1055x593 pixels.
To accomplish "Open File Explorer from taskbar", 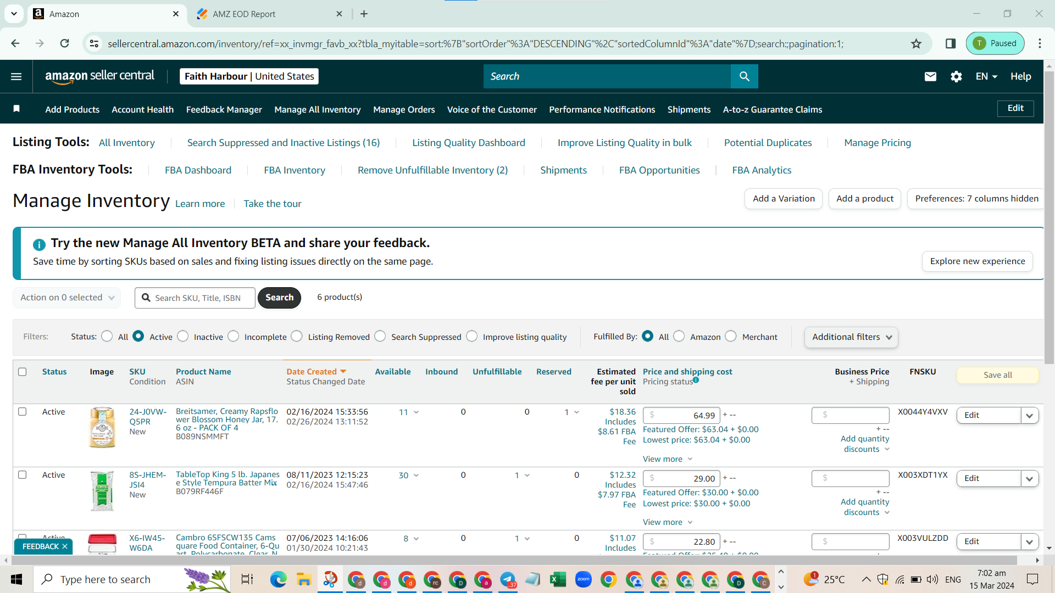I will (x=304, y=579).
